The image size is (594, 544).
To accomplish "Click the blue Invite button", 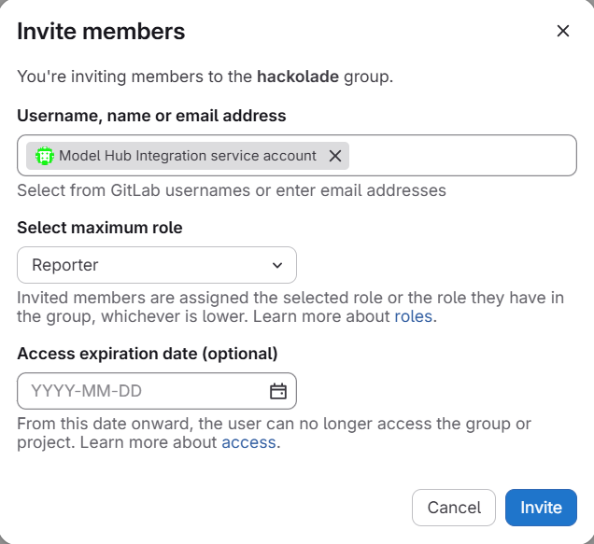I will point(541,508).
